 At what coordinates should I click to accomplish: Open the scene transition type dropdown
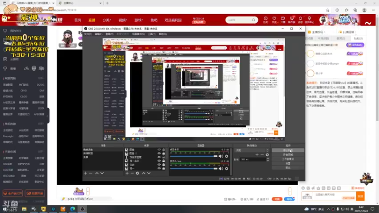click(252, 150)
